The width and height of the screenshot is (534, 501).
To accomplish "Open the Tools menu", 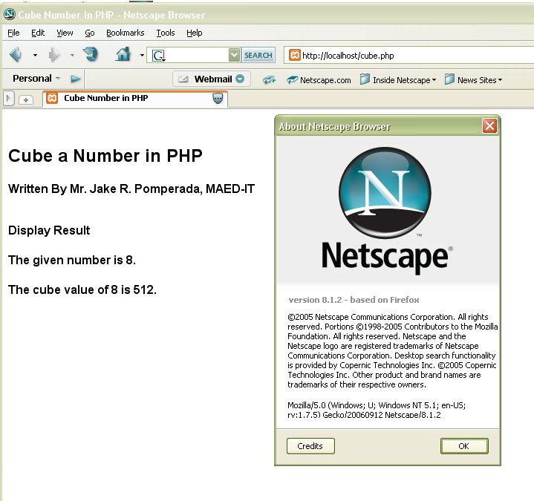I will coord(166,33).
